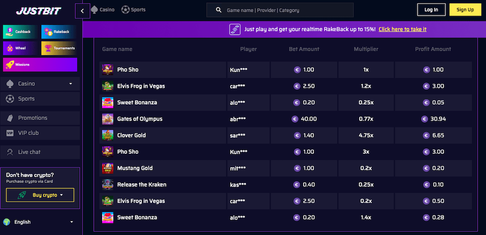Open the Missions rocket tile
The height and width of the screenshot is (235, 486).
pyautogui.click(x=40, y=65)
